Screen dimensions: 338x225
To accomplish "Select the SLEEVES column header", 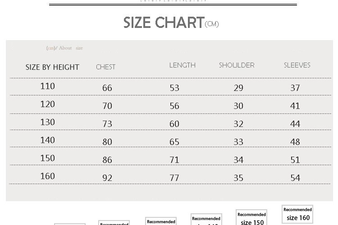I will tap(297, 65).
